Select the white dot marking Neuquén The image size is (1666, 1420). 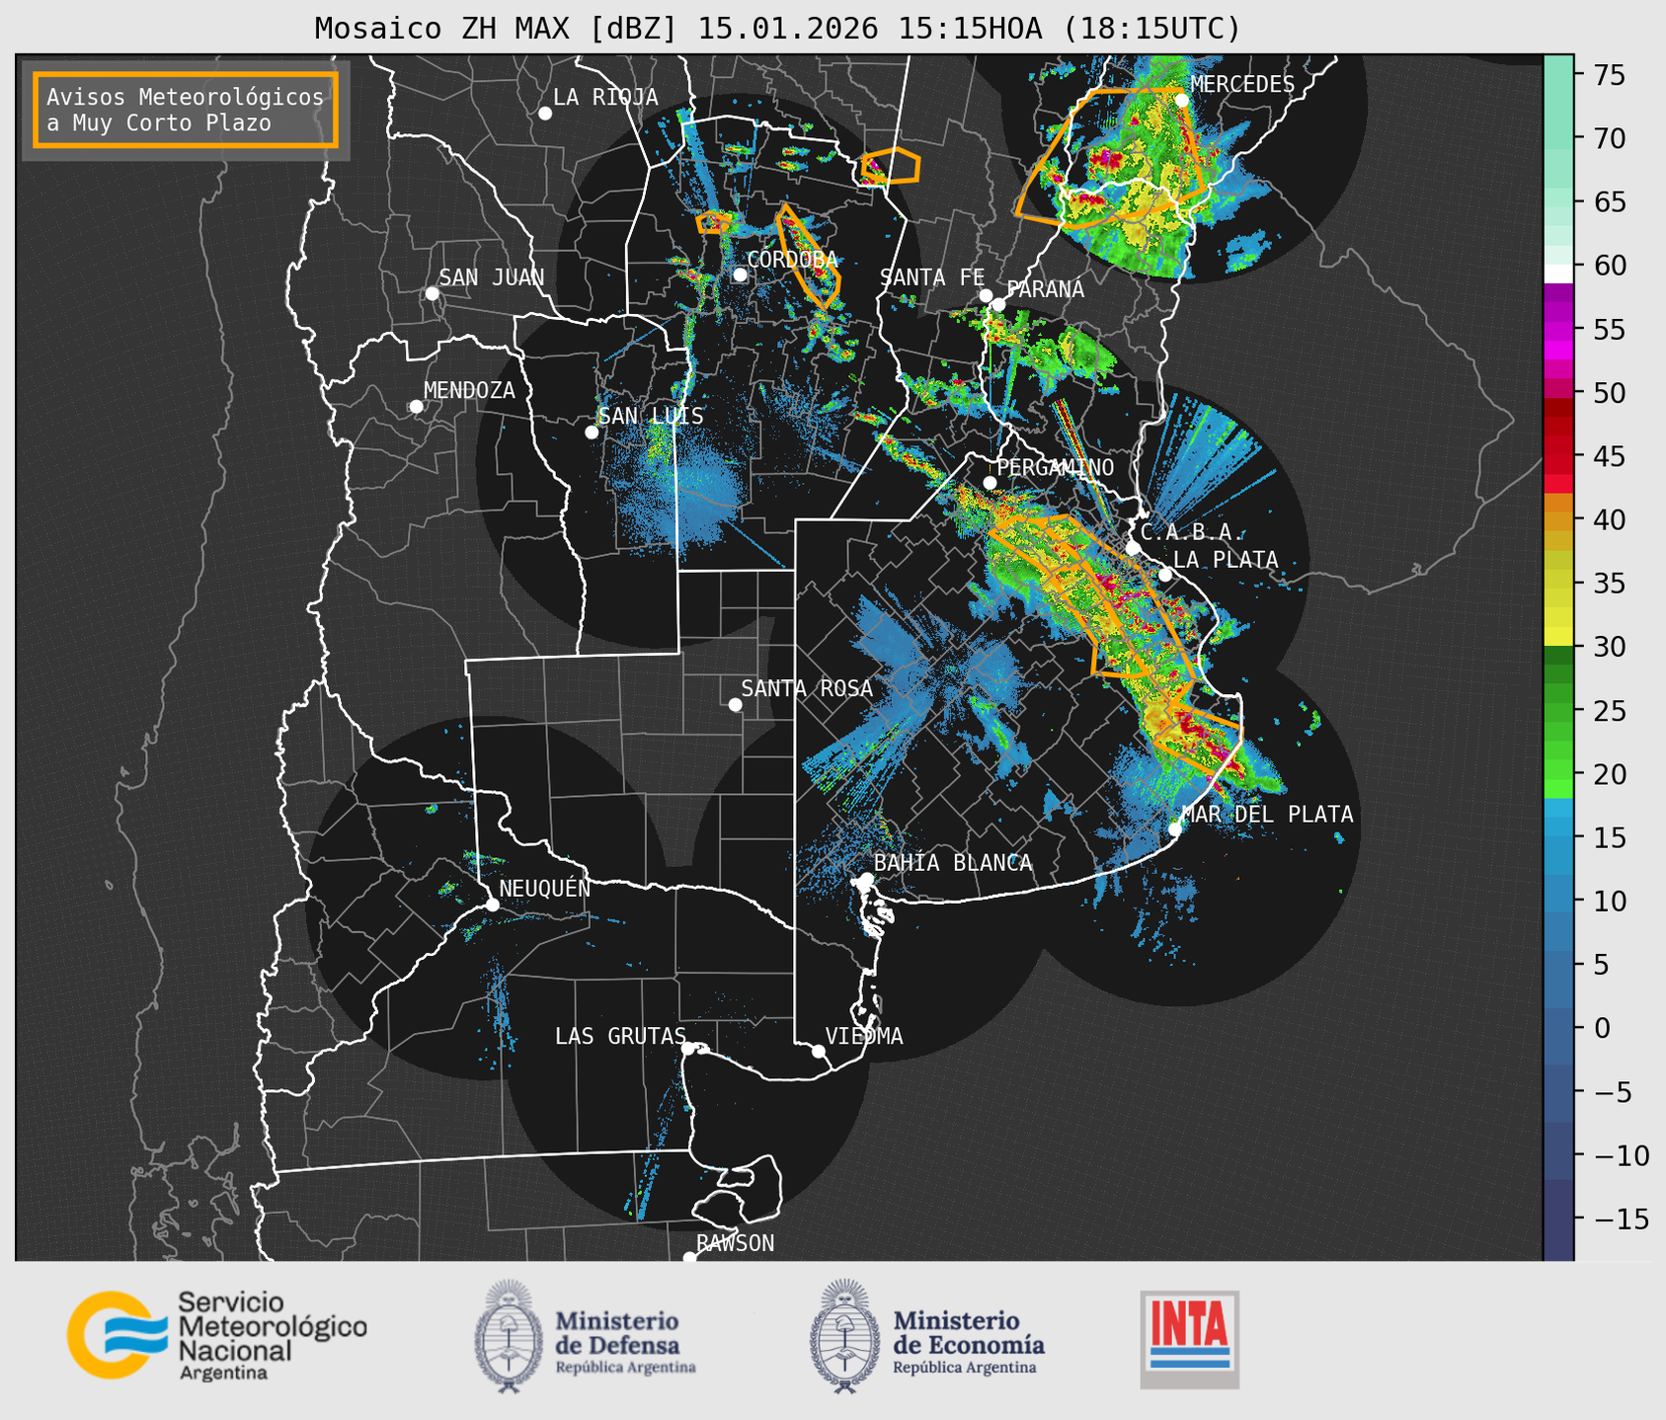492,905
